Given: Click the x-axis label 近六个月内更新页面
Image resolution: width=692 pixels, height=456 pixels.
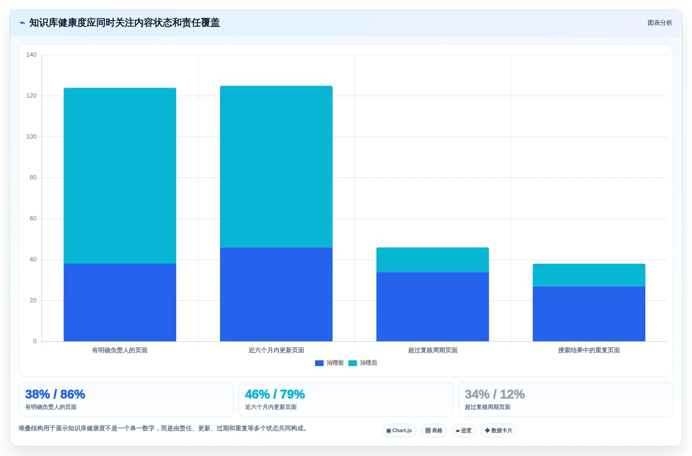Looking at the screenshot, I should [x=276, y=350].
